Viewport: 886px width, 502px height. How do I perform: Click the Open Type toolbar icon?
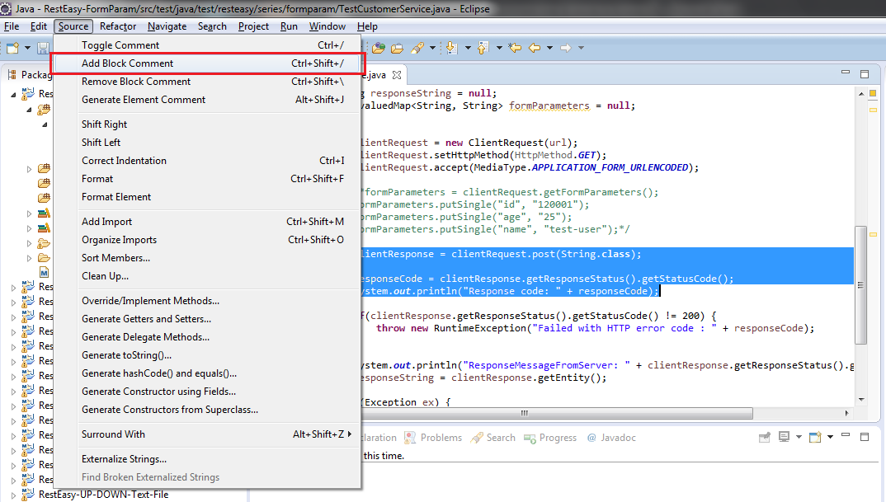[x=378, y=48]
